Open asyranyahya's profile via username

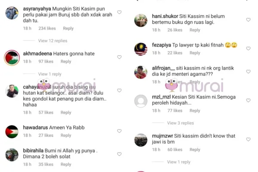pyautogui.click(x=37, y=9)
